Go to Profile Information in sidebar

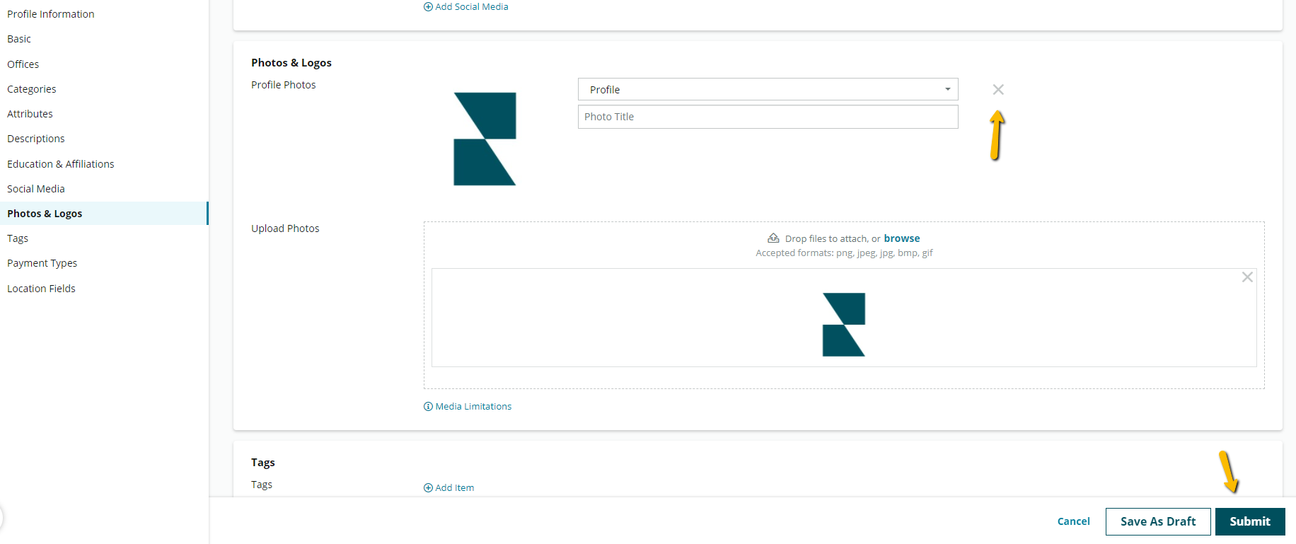51,14
